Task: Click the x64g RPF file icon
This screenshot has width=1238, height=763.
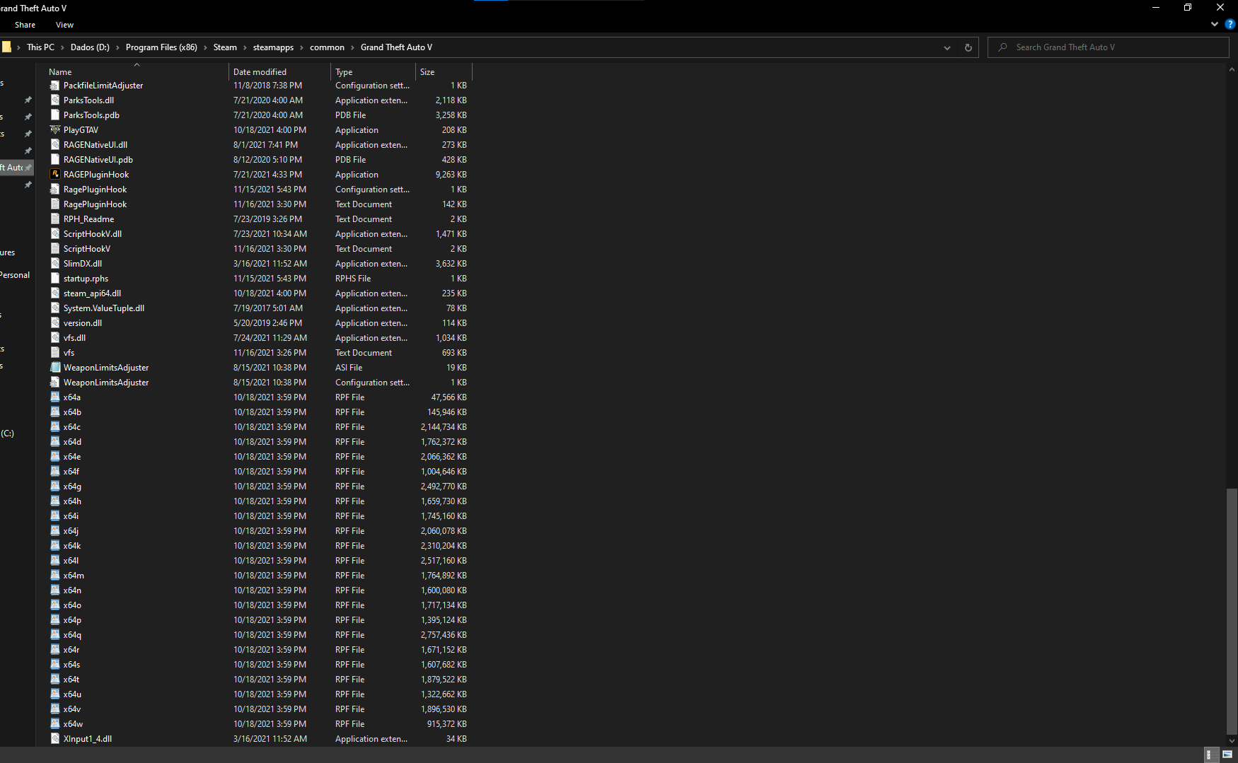Action: (x=55, y=487)
